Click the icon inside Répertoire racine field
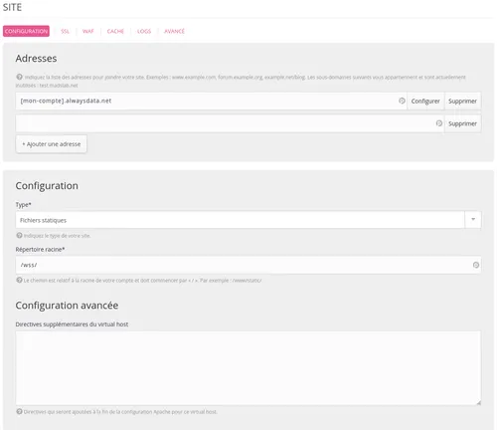 [x=476, y=265]
